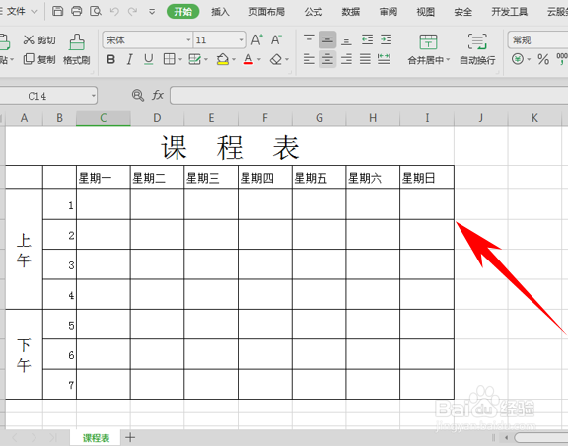Toggle Bold formatting

[x=111, y=59]
